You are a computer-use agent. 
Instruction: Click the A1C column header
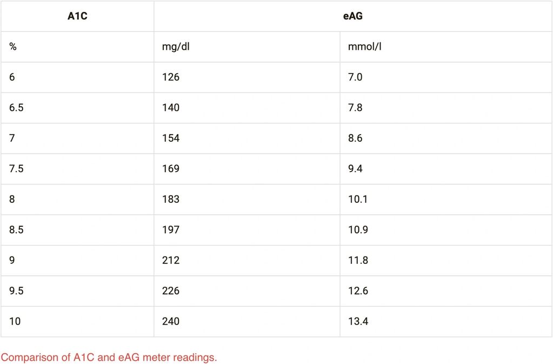coord(77,16)
